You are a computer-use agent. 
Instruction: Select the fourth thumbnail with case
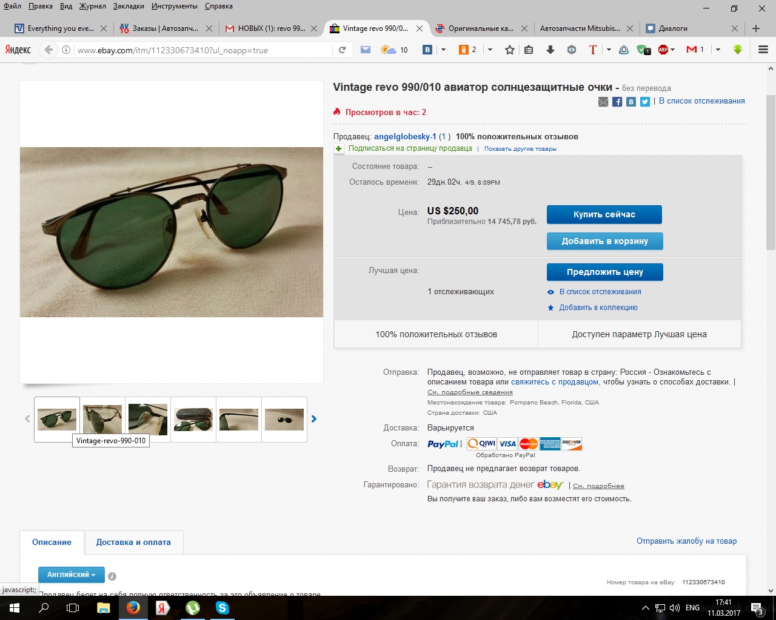[x=193, y=420]
